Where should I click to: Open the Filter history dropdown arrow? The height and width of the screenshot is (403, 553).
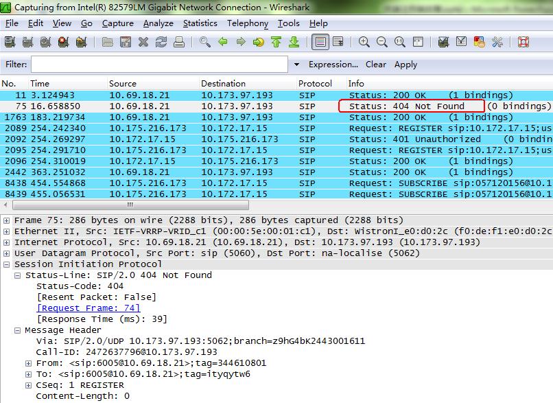click(296, 65)
